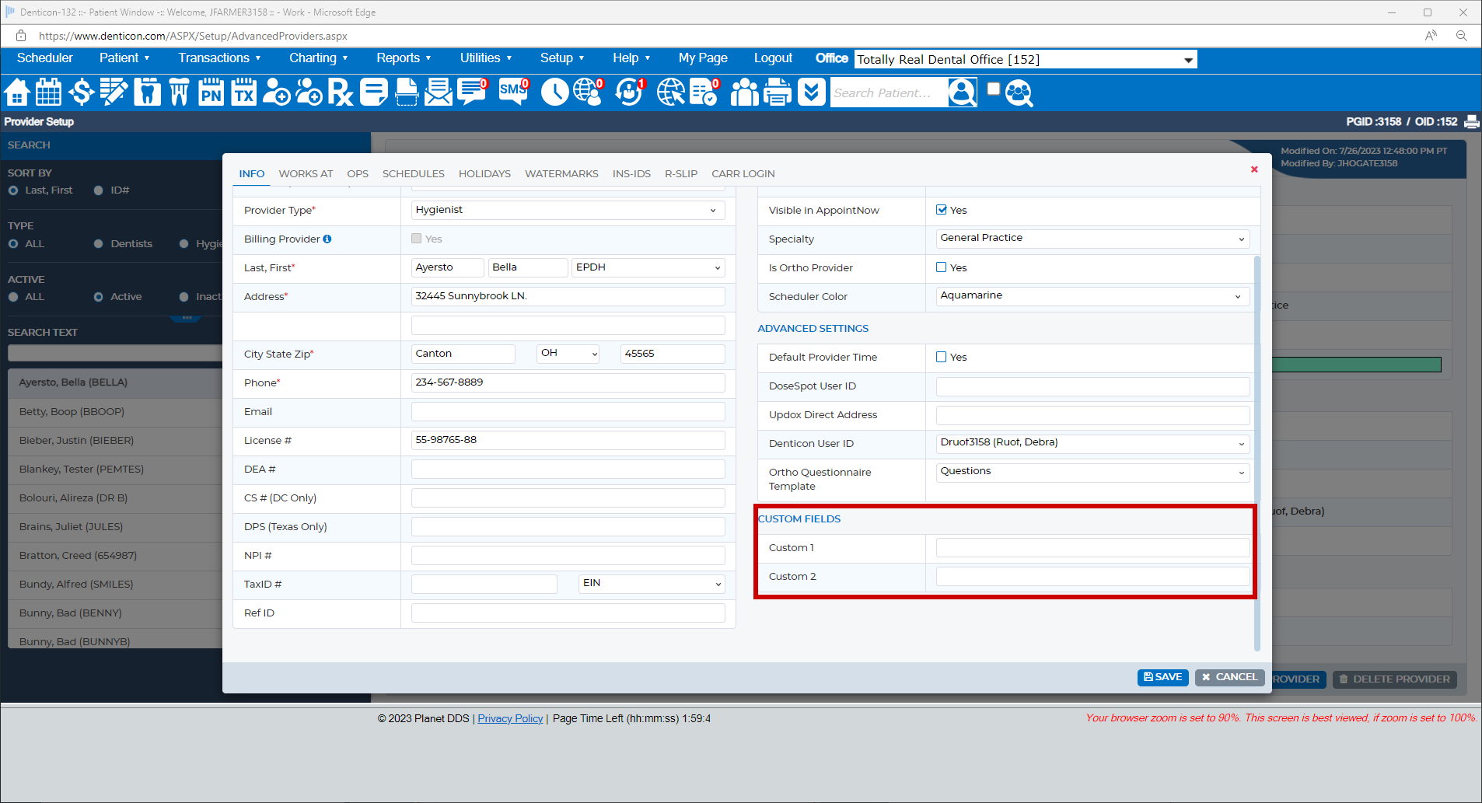
Task: Click the refresh person icon with badge 1
Action: (x=629, y=93)
